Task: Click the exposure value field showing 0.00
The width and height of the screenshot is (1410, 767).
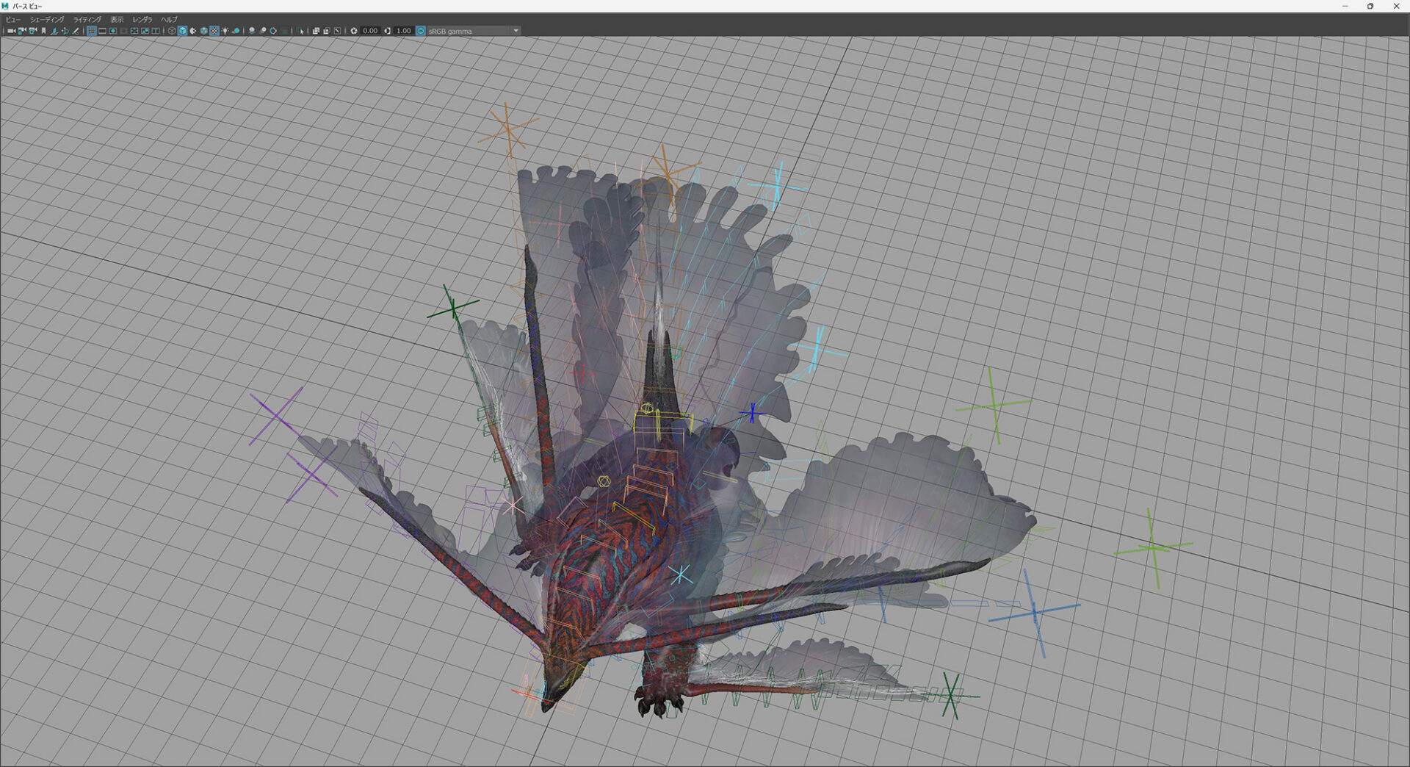Action: click(370, 31)
